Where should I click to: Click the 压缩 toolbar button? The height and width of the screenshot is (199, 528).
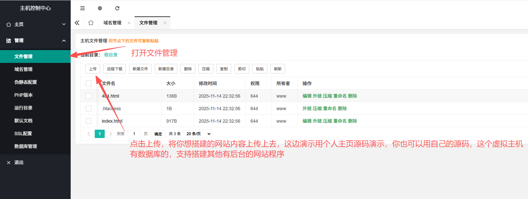[206, 69]
